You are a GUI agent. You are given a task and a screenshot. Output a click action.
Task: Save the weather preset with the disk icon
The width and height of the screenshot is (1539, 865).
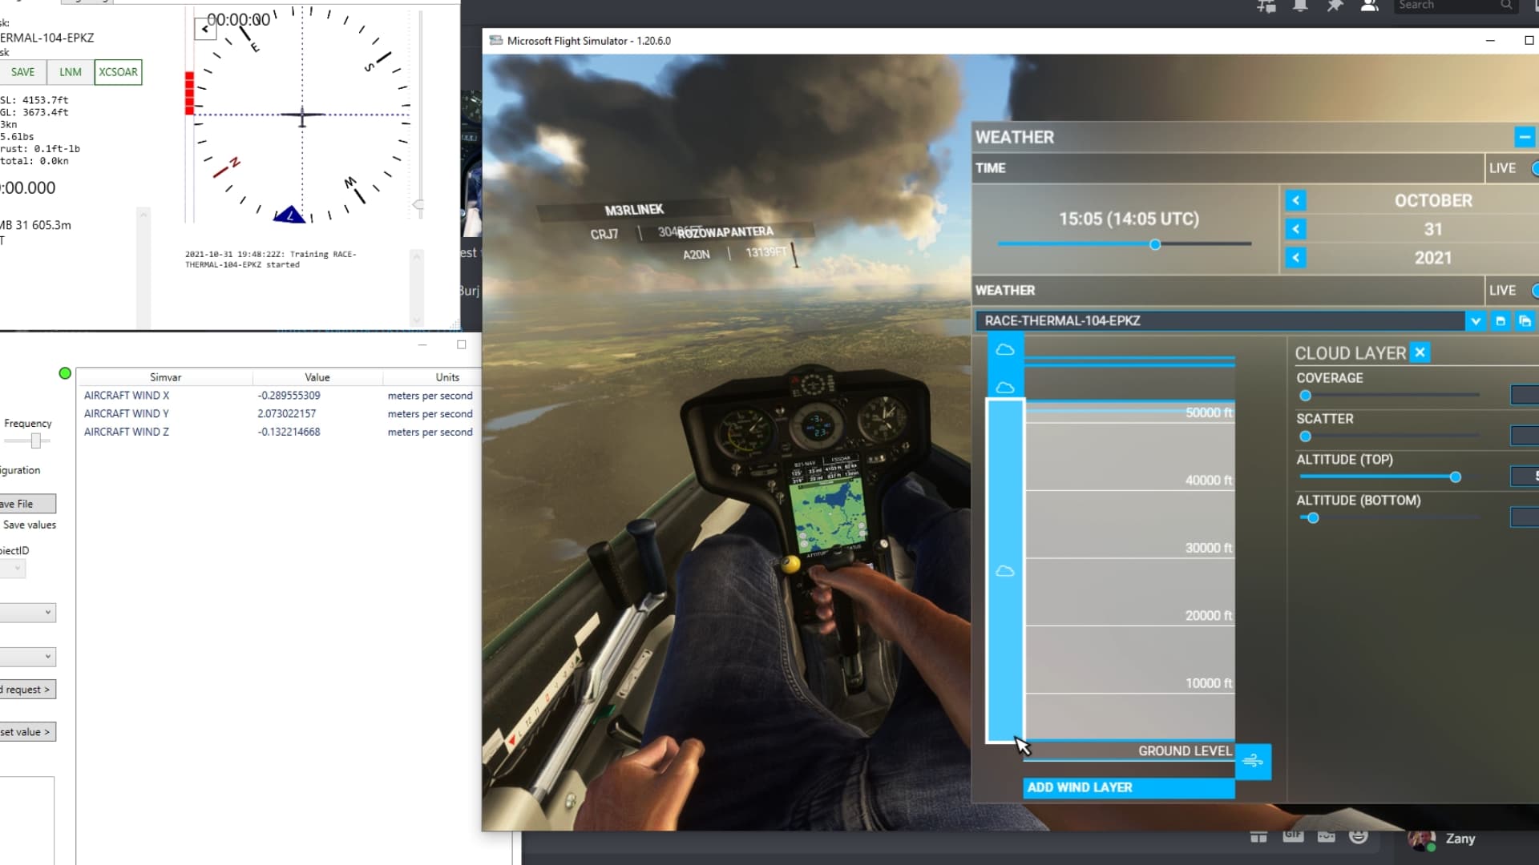pos(1501,320)
